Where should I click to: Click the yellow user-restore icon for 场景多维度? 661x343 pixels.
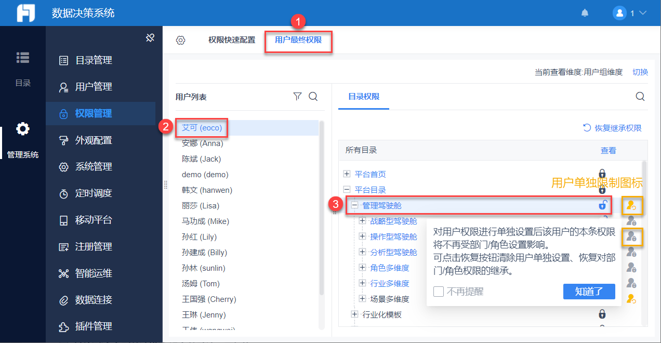[631, 299]
